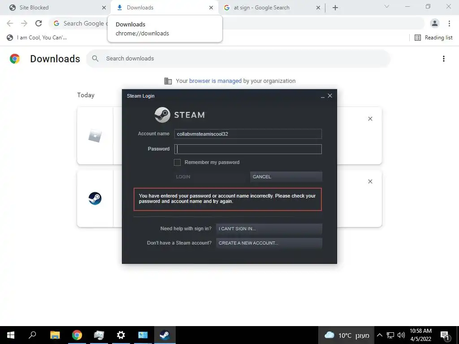Open the tab search chevron
The width and height of the screenshot is (459, 344).
(387, 6)
